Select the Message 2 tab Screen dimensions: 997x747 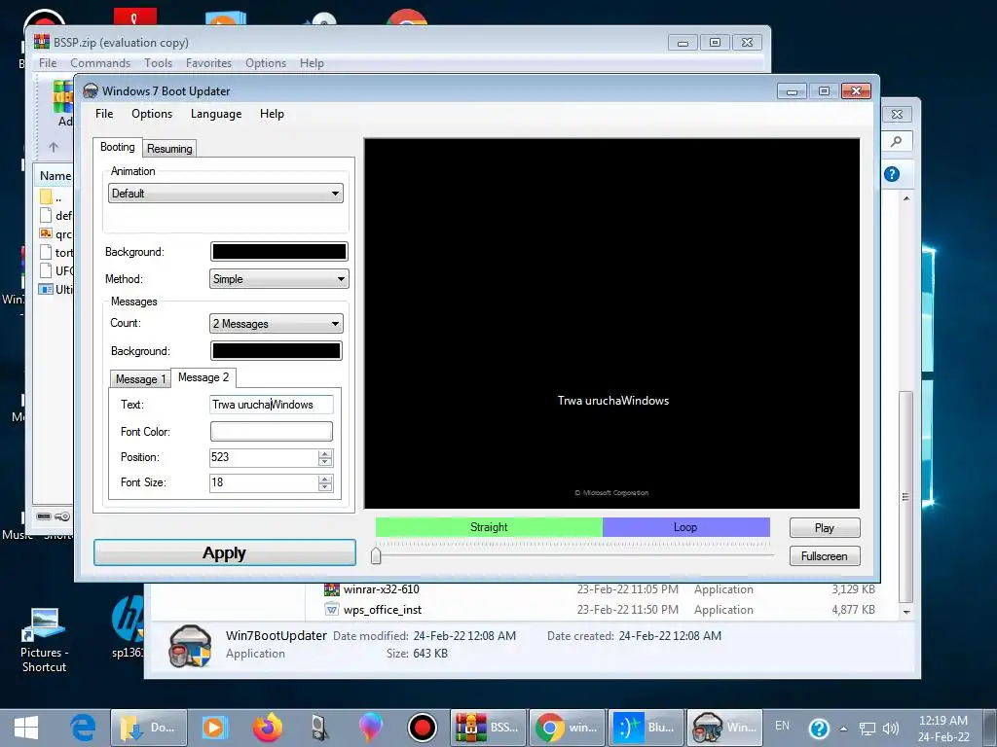pos(203,377)
